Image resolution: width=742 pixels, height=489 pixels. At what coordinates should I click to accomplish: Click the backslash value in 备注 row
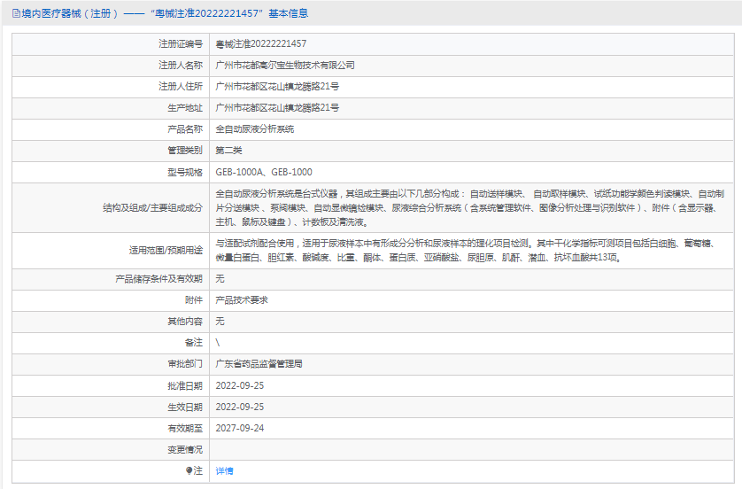pos(218,342)
